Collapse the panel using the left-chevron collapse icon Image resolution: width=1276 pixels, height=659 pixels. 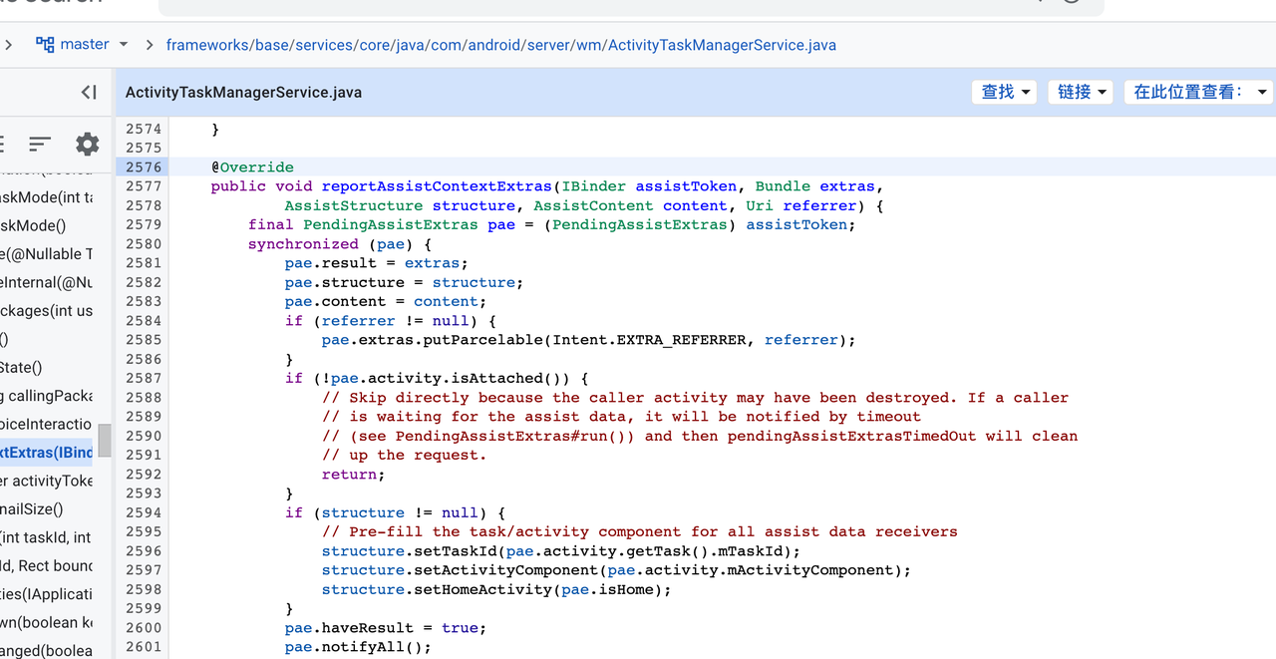pyautogui.click(x=88, y=92)
